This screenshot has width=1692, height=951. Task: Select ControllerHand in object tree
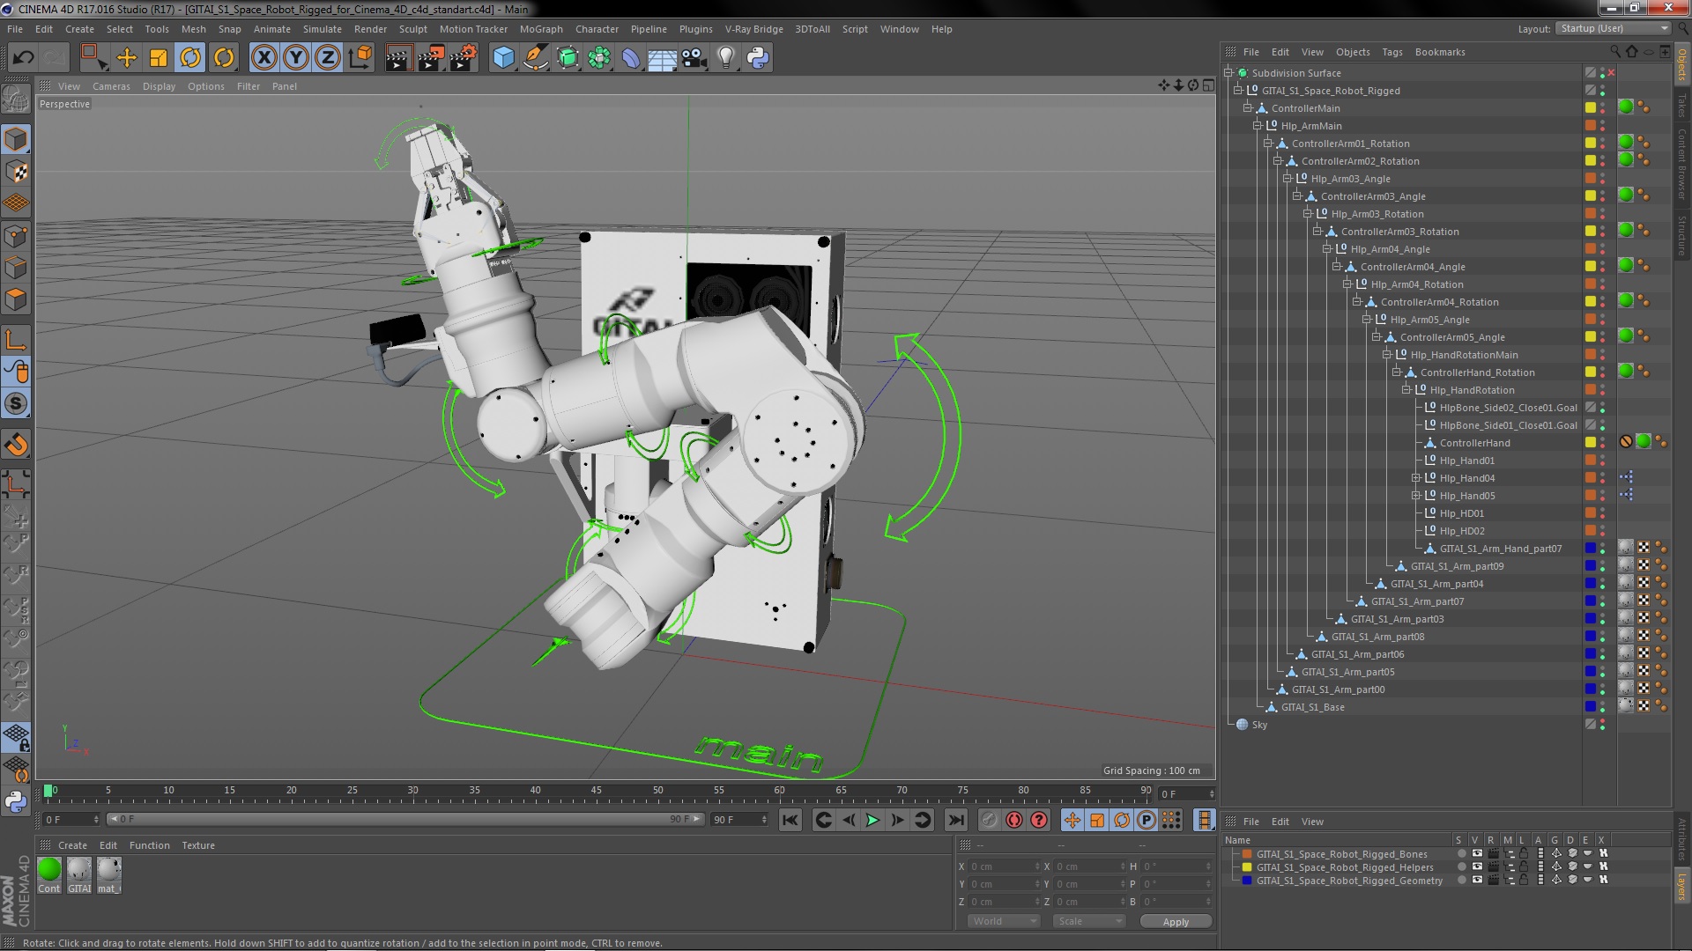click(1474, 443)
